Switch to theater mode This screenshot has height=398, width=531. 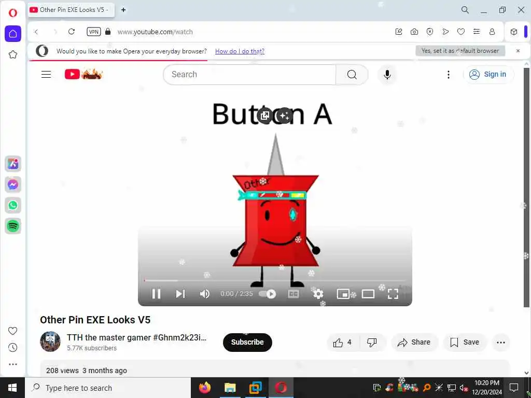pos(368,294)
